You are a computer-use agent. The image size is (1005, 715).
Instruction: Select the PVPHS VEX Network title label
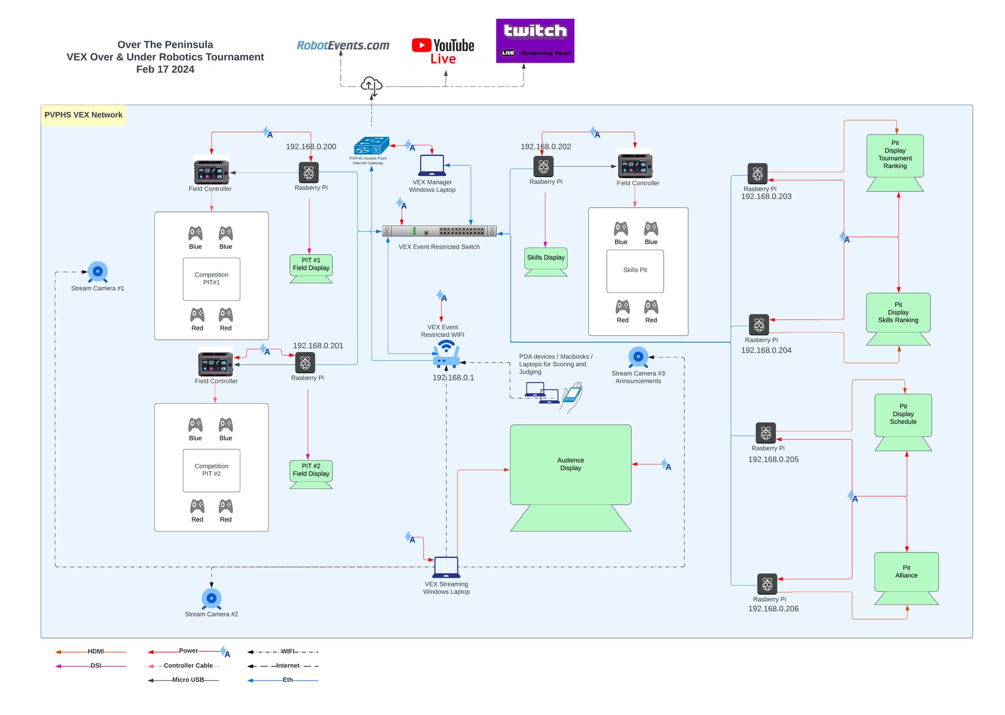[83, 115]
